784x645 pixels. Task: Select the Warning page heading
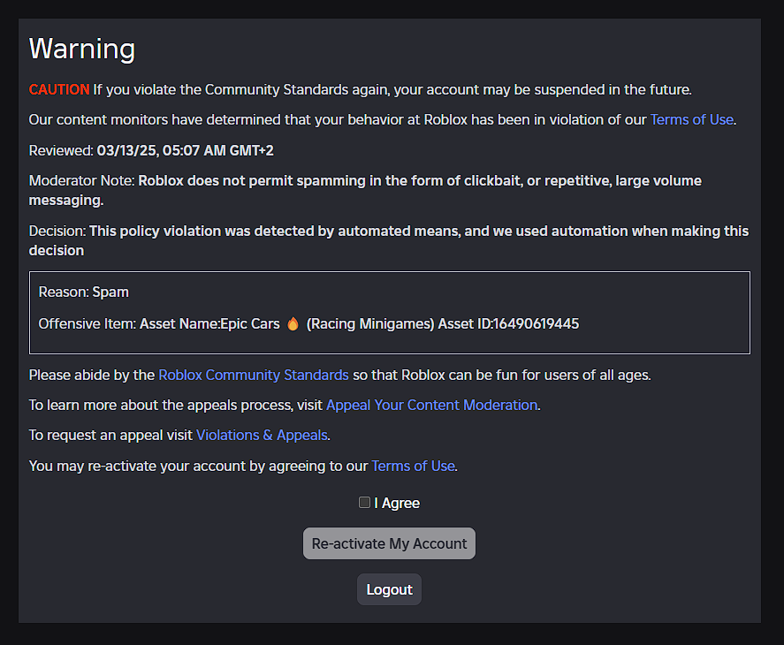tap(81, 49)
